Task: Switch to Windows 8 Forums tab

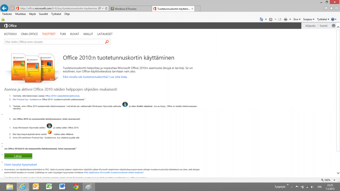Action: coord(131,9)
